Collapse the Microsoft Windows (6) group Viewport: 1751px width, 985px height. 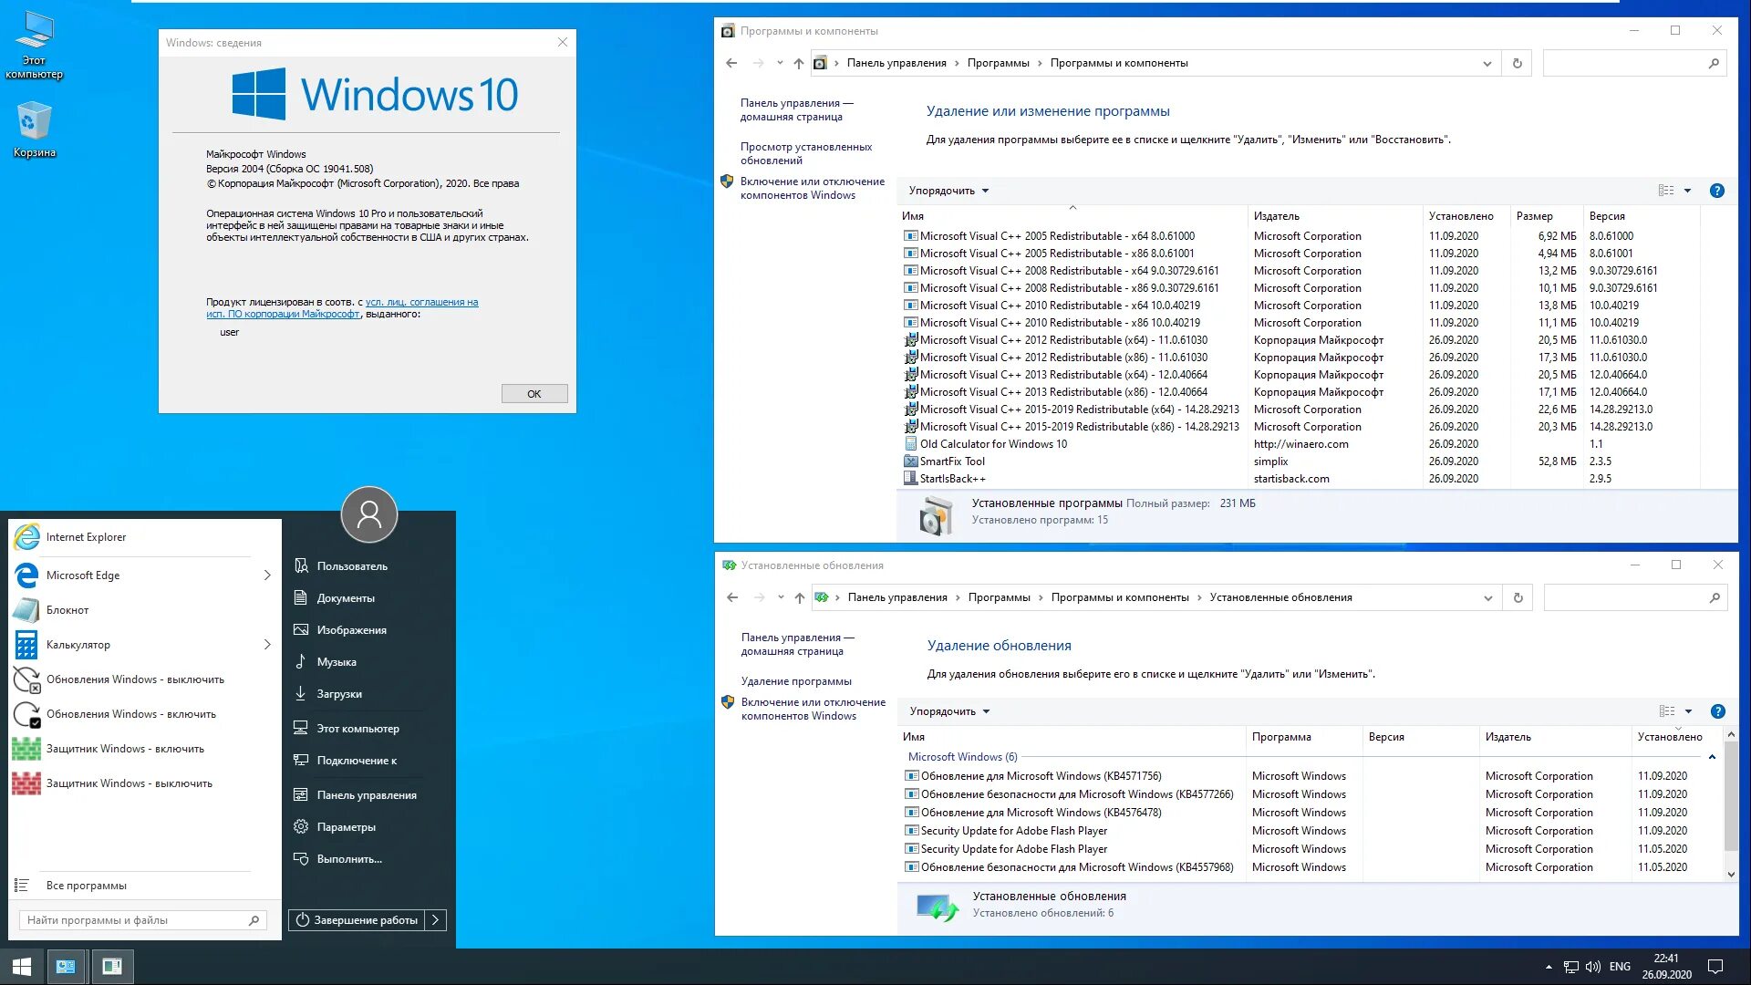pos(1712,757)
